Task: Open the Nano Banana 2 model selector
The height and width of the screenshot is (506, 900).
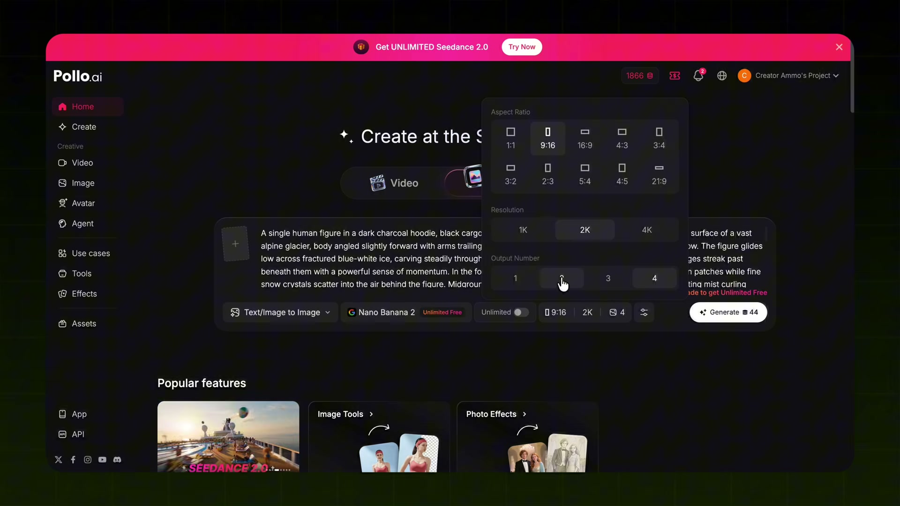Action: coord(406,313)
